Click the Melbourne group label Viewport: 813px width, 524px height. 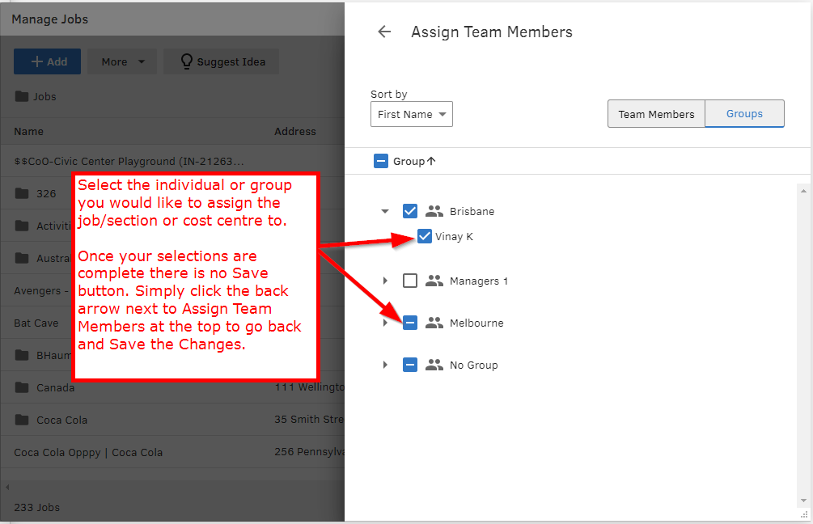click(x=476, y=323)
